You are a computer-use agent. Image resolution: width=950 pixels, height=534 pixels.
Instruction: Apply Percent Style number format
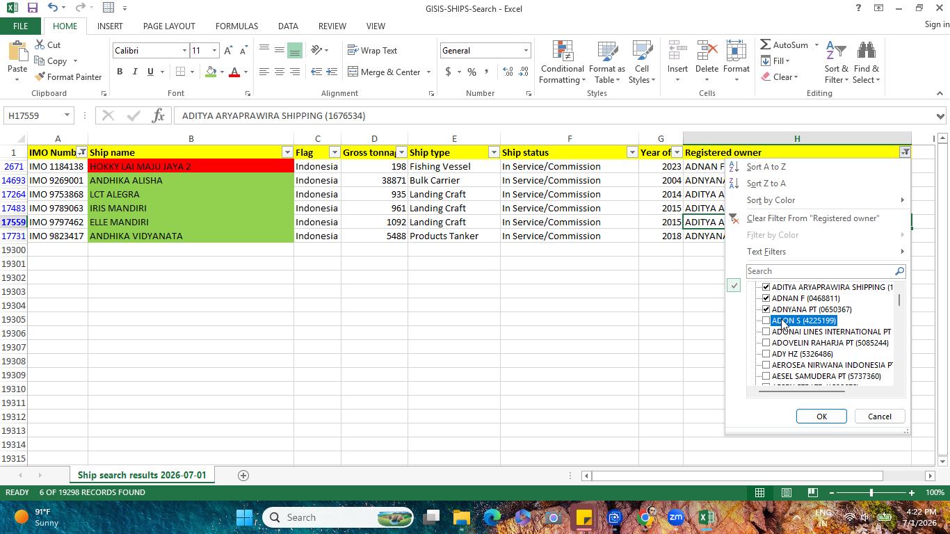(x=472, y=72)
